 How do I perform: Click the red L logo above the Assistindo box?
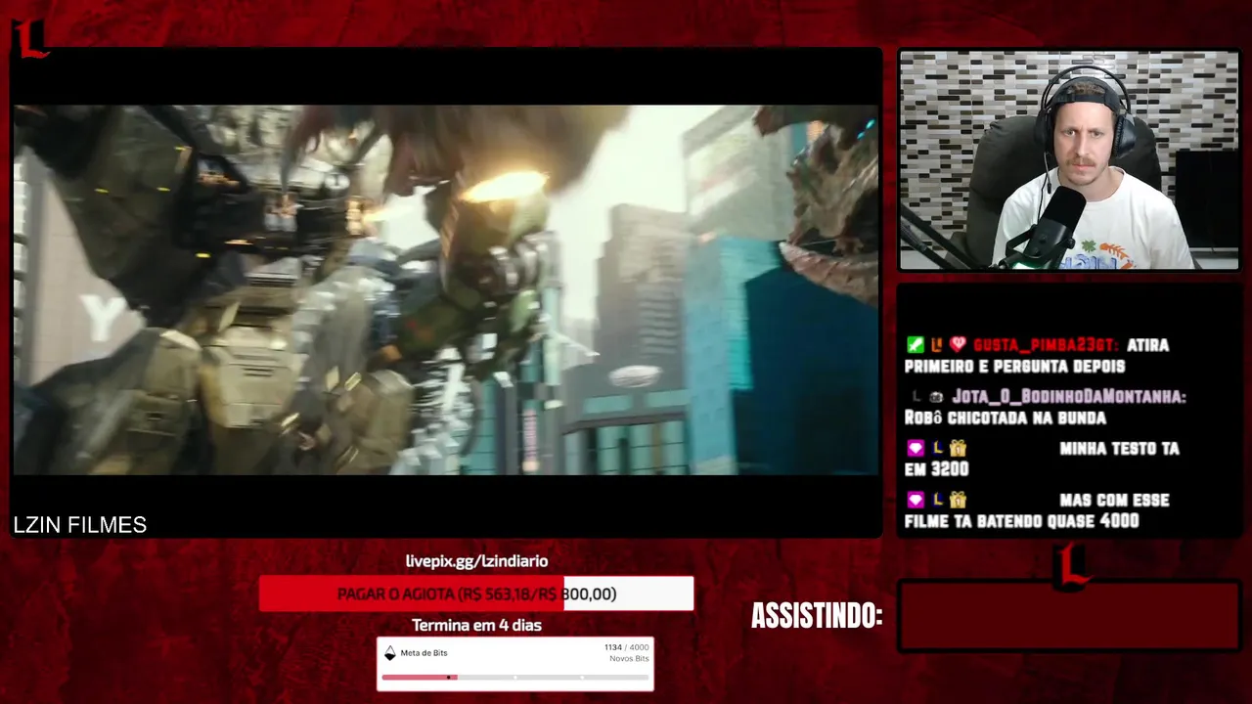coord(1072,566)
